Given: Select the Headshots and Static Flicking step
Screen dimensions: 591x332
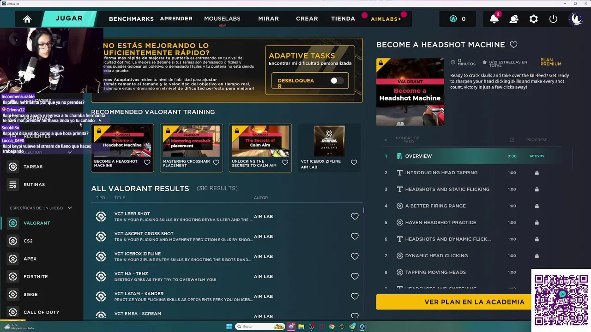Looking at the screenshot, I should pos(471,189).
